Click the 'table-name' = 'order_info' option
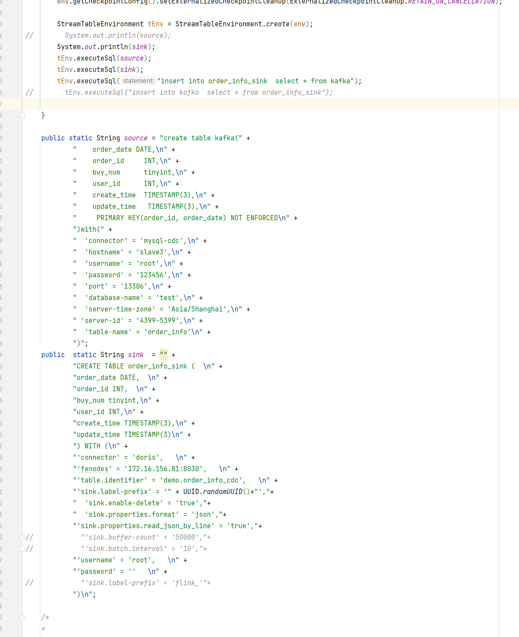Screen dimensions: 519x637 tap(138, 332)
